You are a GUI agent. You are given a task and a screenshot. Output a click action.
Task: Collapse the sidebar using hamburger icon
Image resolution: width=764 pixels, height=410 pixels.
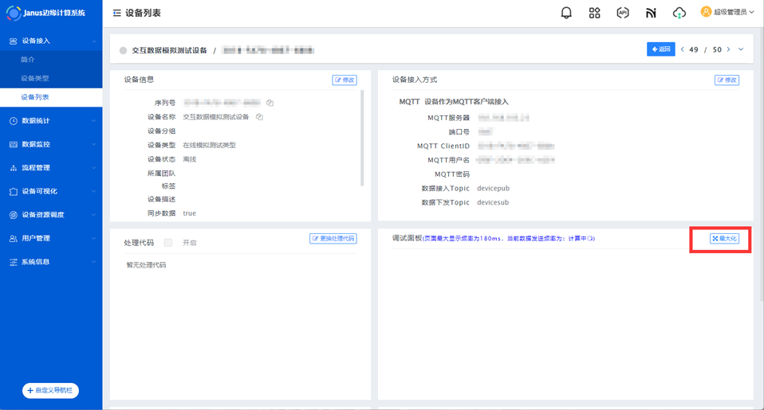(117, 14)
